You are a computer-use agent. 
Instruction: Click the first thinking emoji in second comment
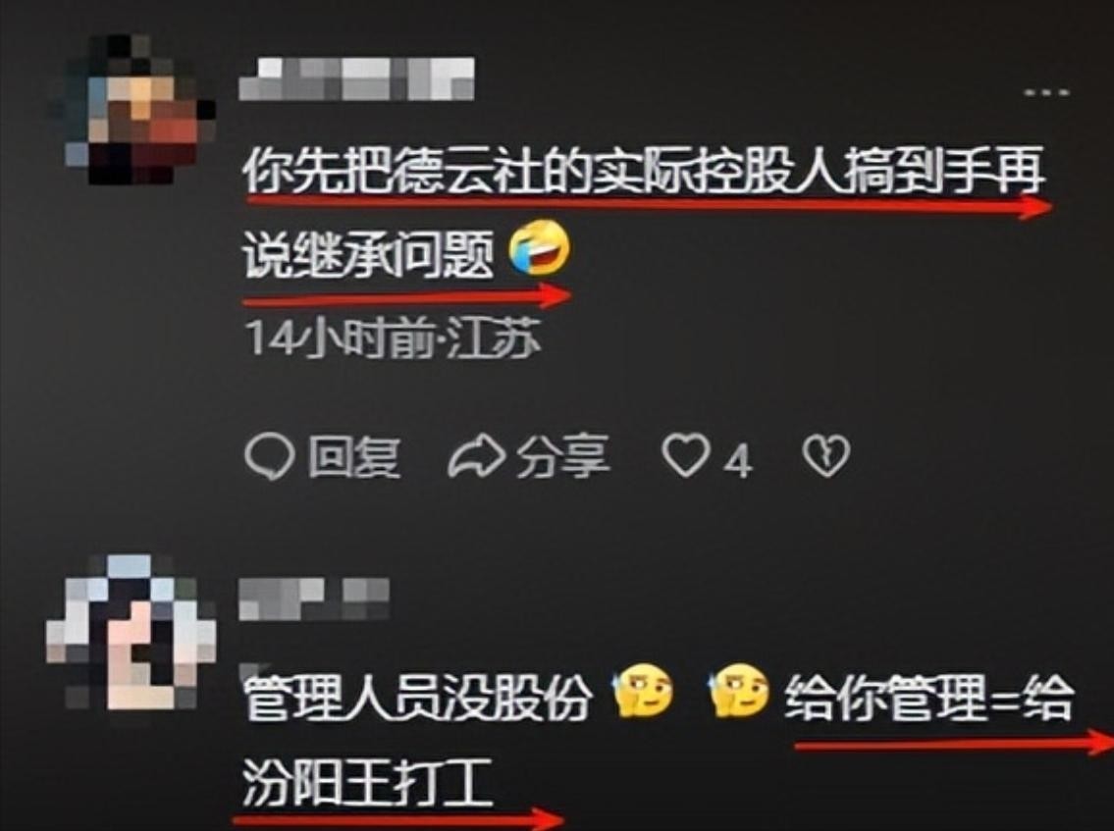(x=643, y=690)
